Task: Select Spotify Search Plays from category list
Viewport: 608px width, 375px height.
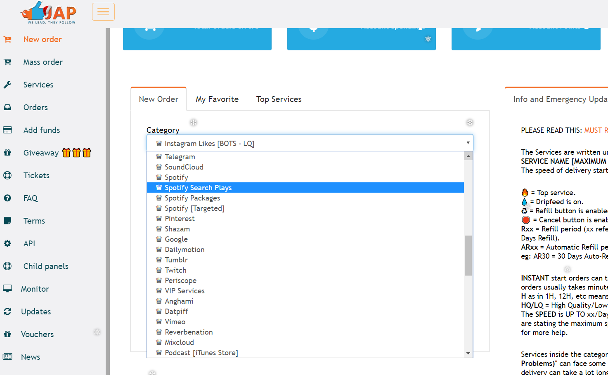Action: coord(198,188)
